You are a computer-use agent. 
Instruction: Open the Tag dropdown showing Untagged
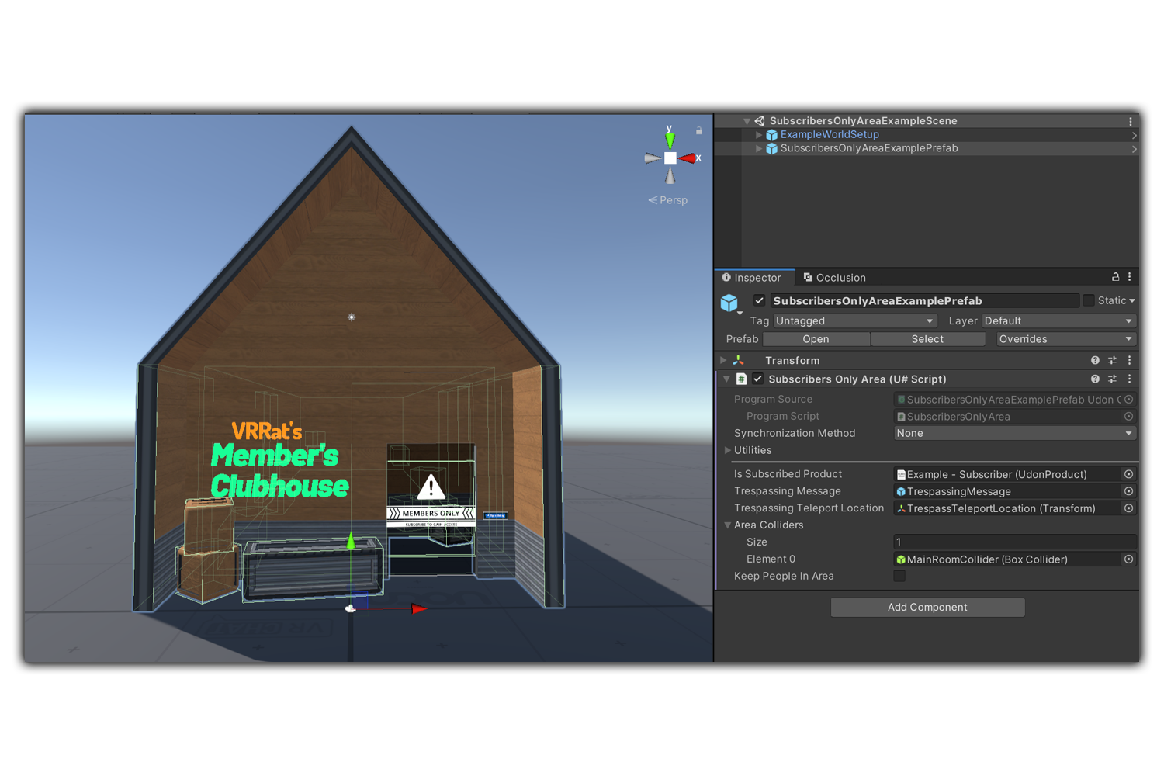click(x=854, y=320)
